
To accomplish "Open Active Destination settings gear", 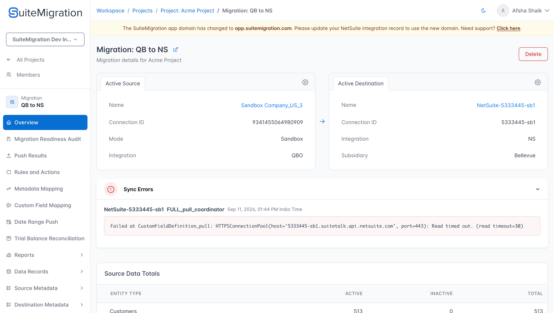I will pos(538,82).
